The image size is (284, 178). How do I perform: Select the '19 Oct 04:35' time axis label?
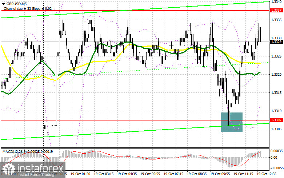[127, 174]
